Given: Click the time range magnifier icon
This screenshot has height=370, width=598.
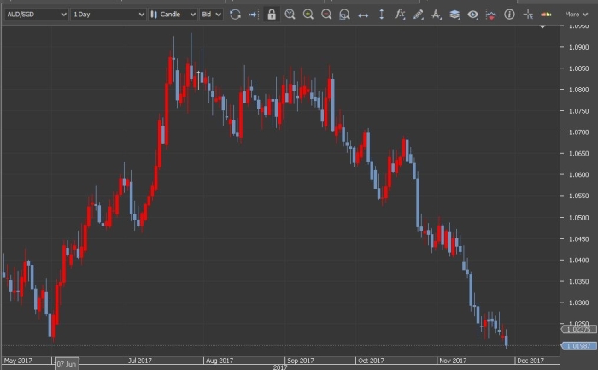Looking at the screenshot, I should point(290,15).
